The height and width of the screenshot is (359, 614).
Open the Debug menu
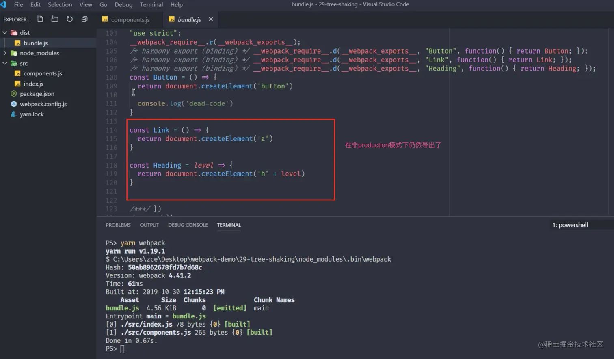tap(123, 4)
